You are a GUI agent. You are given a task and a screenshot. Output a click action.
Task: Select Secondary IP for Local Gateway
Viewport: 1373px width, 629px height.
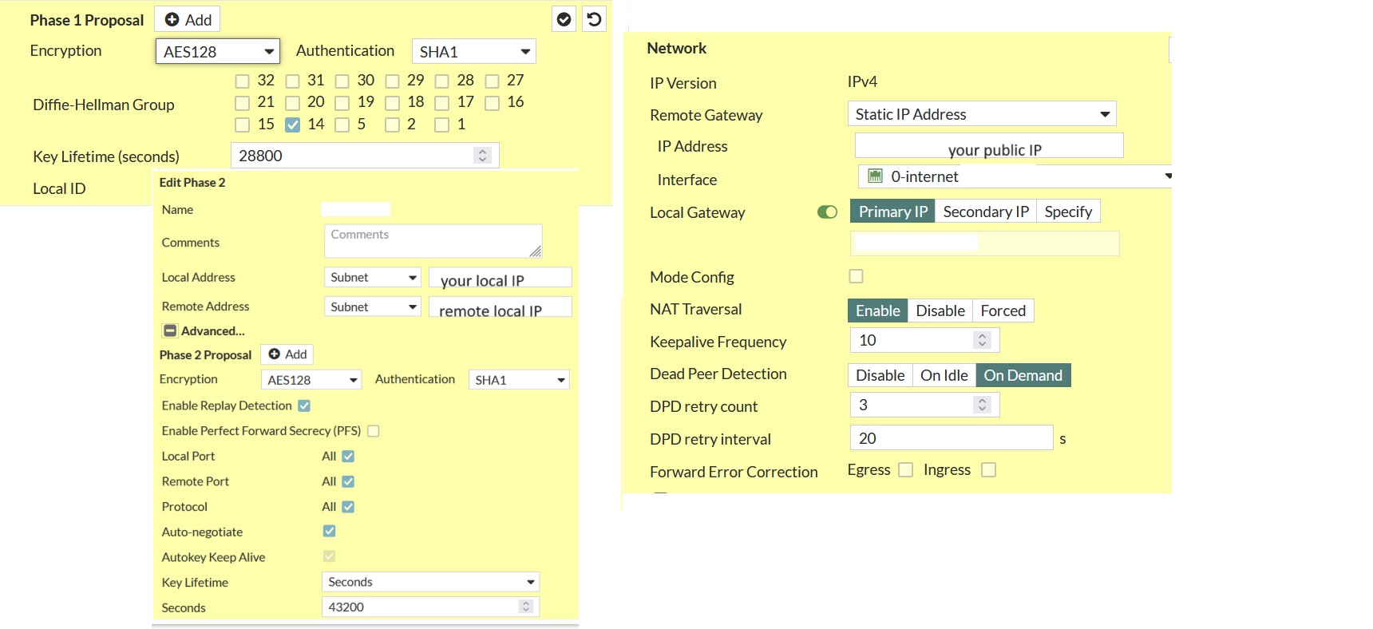[x=986, y=212]
